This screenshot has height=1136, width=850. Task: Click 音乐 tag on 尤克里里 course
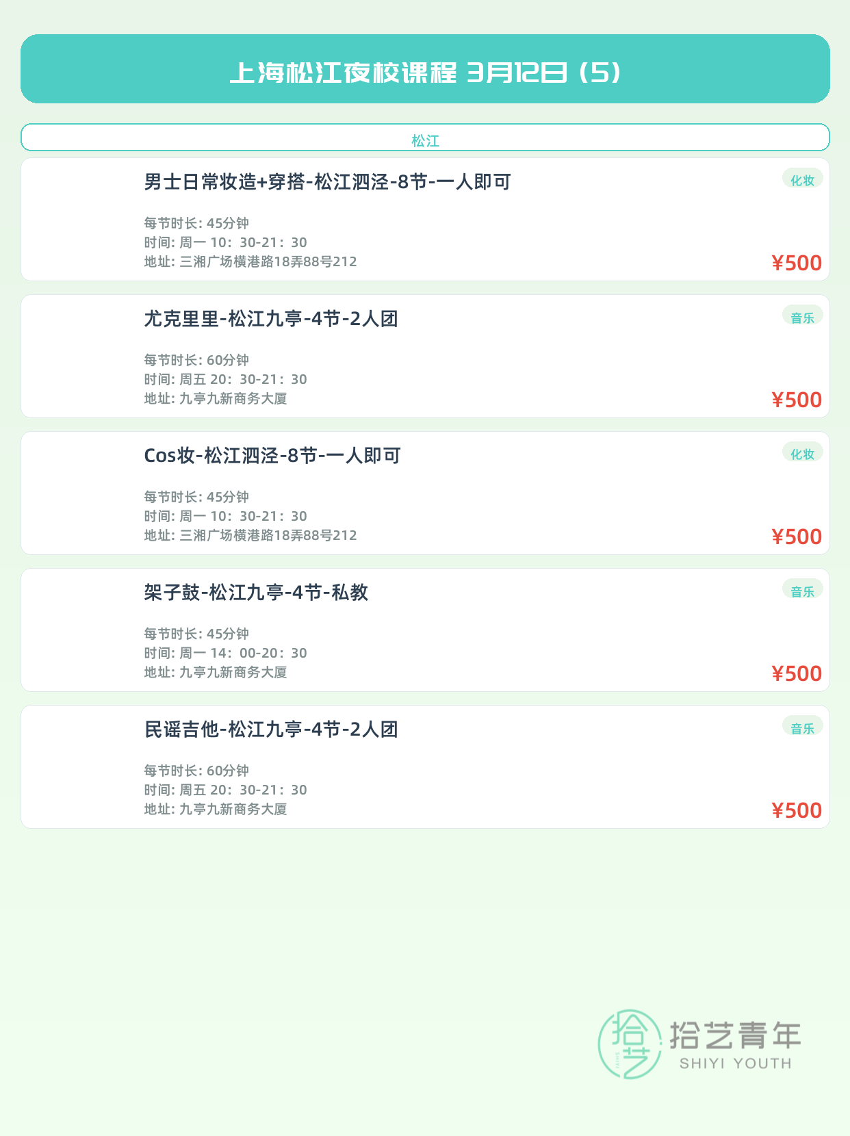coord(802,317)
